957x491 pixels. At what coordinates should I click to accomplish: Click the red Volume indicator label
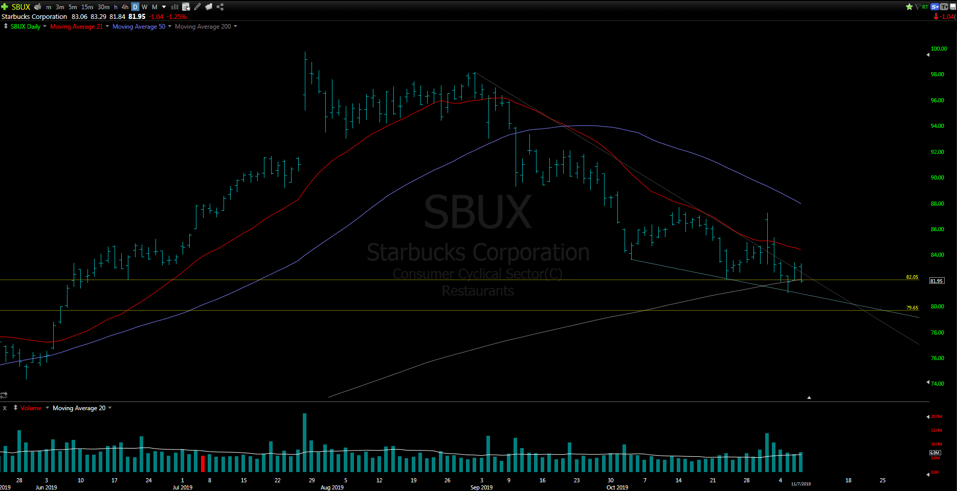31,408
